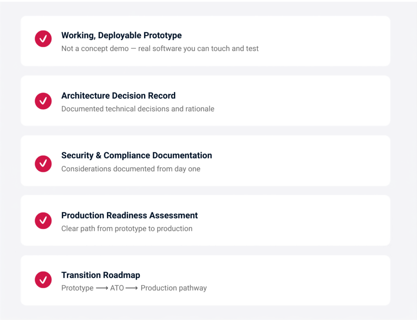Click the ATO label in roadmap subtitle
Screen dimensions: 417x320
(x=117, y=288)
